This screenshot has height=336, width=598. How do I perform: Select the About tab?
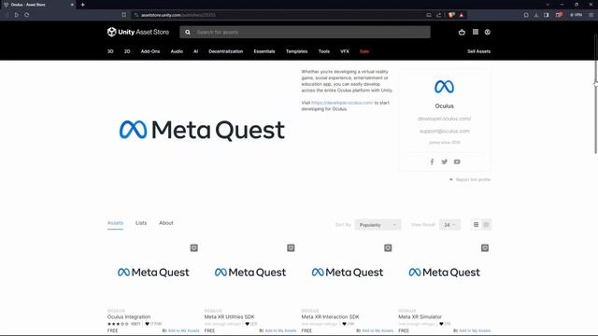166,223
